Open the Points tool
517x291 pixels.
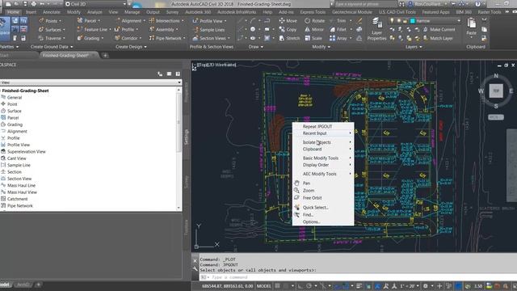pos(50,21)
